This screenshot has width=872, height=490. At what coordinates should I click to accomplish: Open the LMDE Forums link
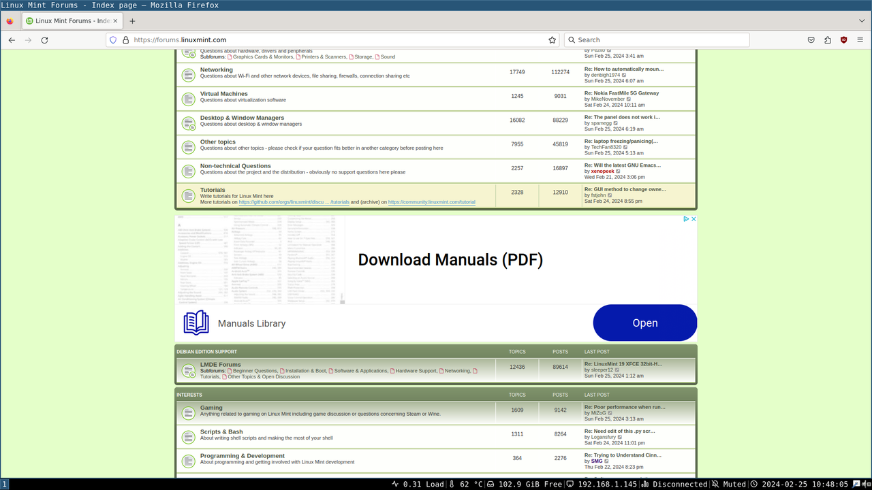click(221, 365)
